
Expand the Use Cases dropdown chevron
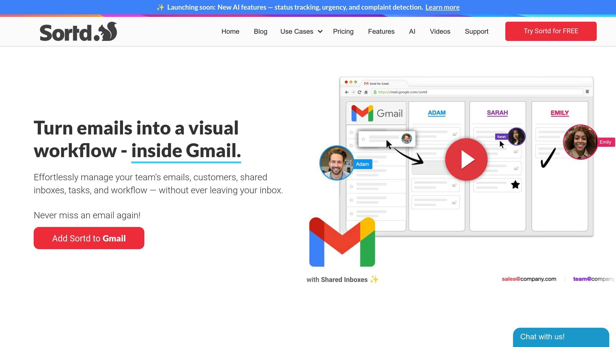(320, 31)
